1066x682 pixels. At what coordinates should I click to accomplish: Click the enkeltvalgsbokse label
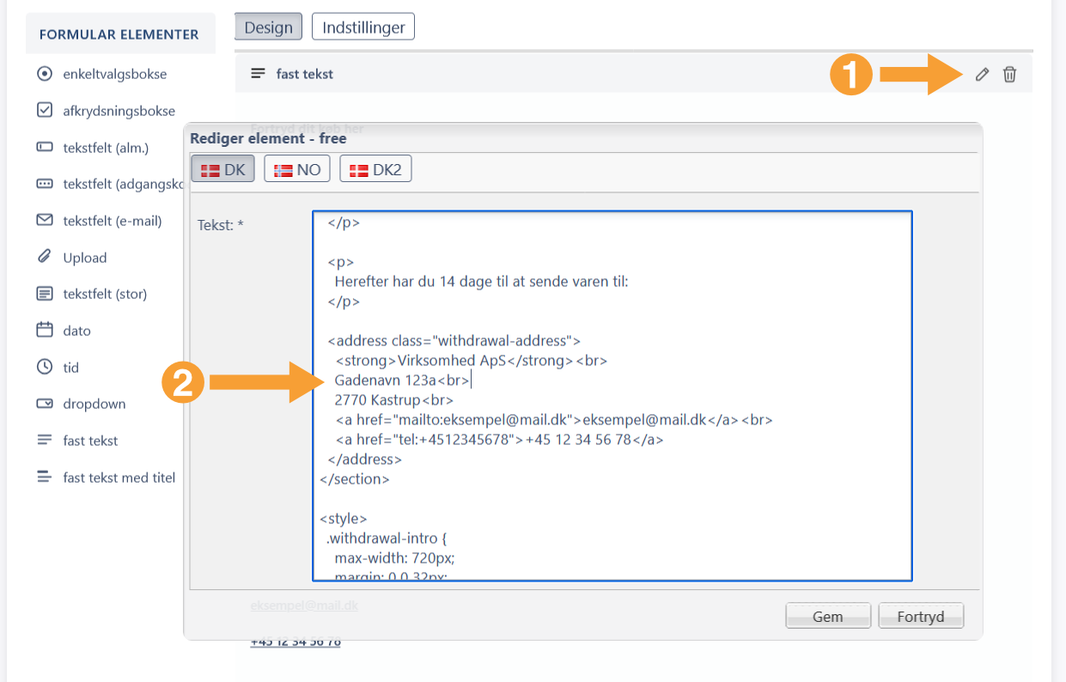pos(115,74)
